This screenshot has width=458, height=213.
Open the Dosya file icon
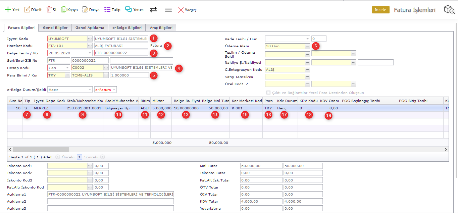tap(85, 10)
